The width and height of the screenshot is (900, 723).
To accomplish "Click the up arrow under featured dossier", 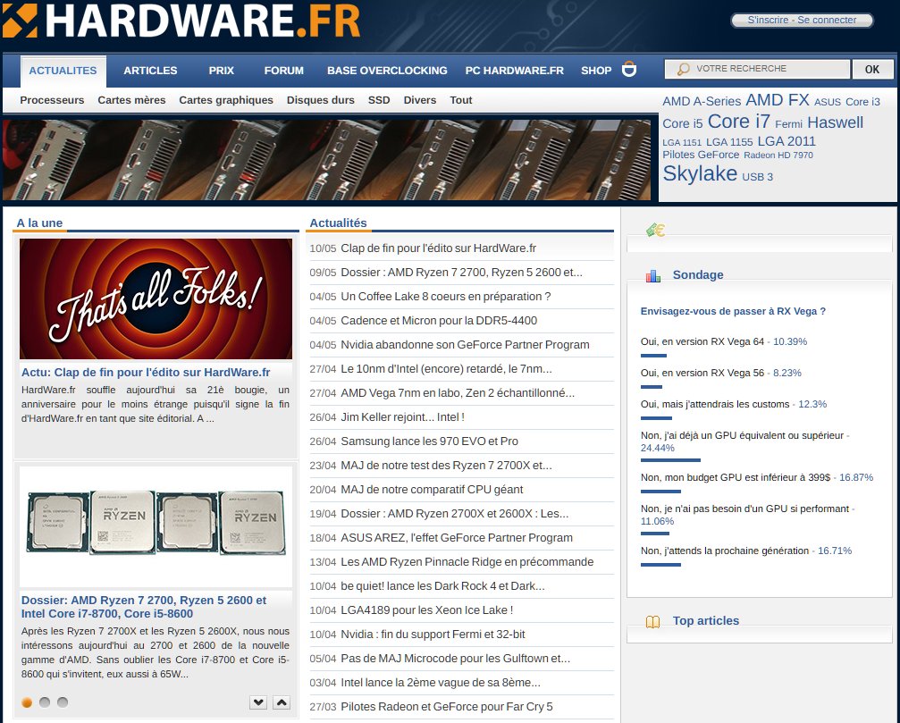I will (281, 702).
